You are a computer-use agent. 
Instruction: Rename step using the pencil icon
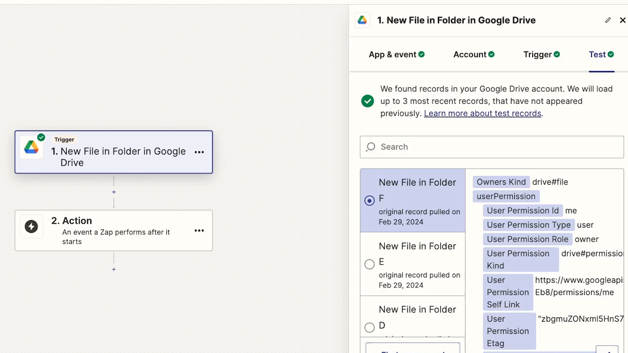click(x=608, y=20)
